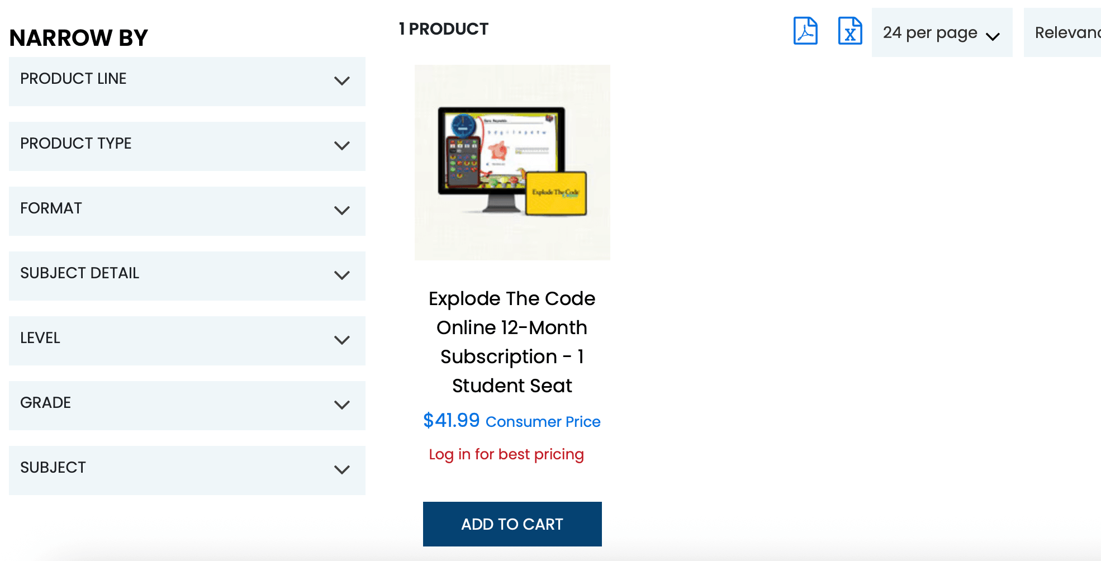1101x561 pixels.
Task: Open the 24 per page selector
Action: 942,32
